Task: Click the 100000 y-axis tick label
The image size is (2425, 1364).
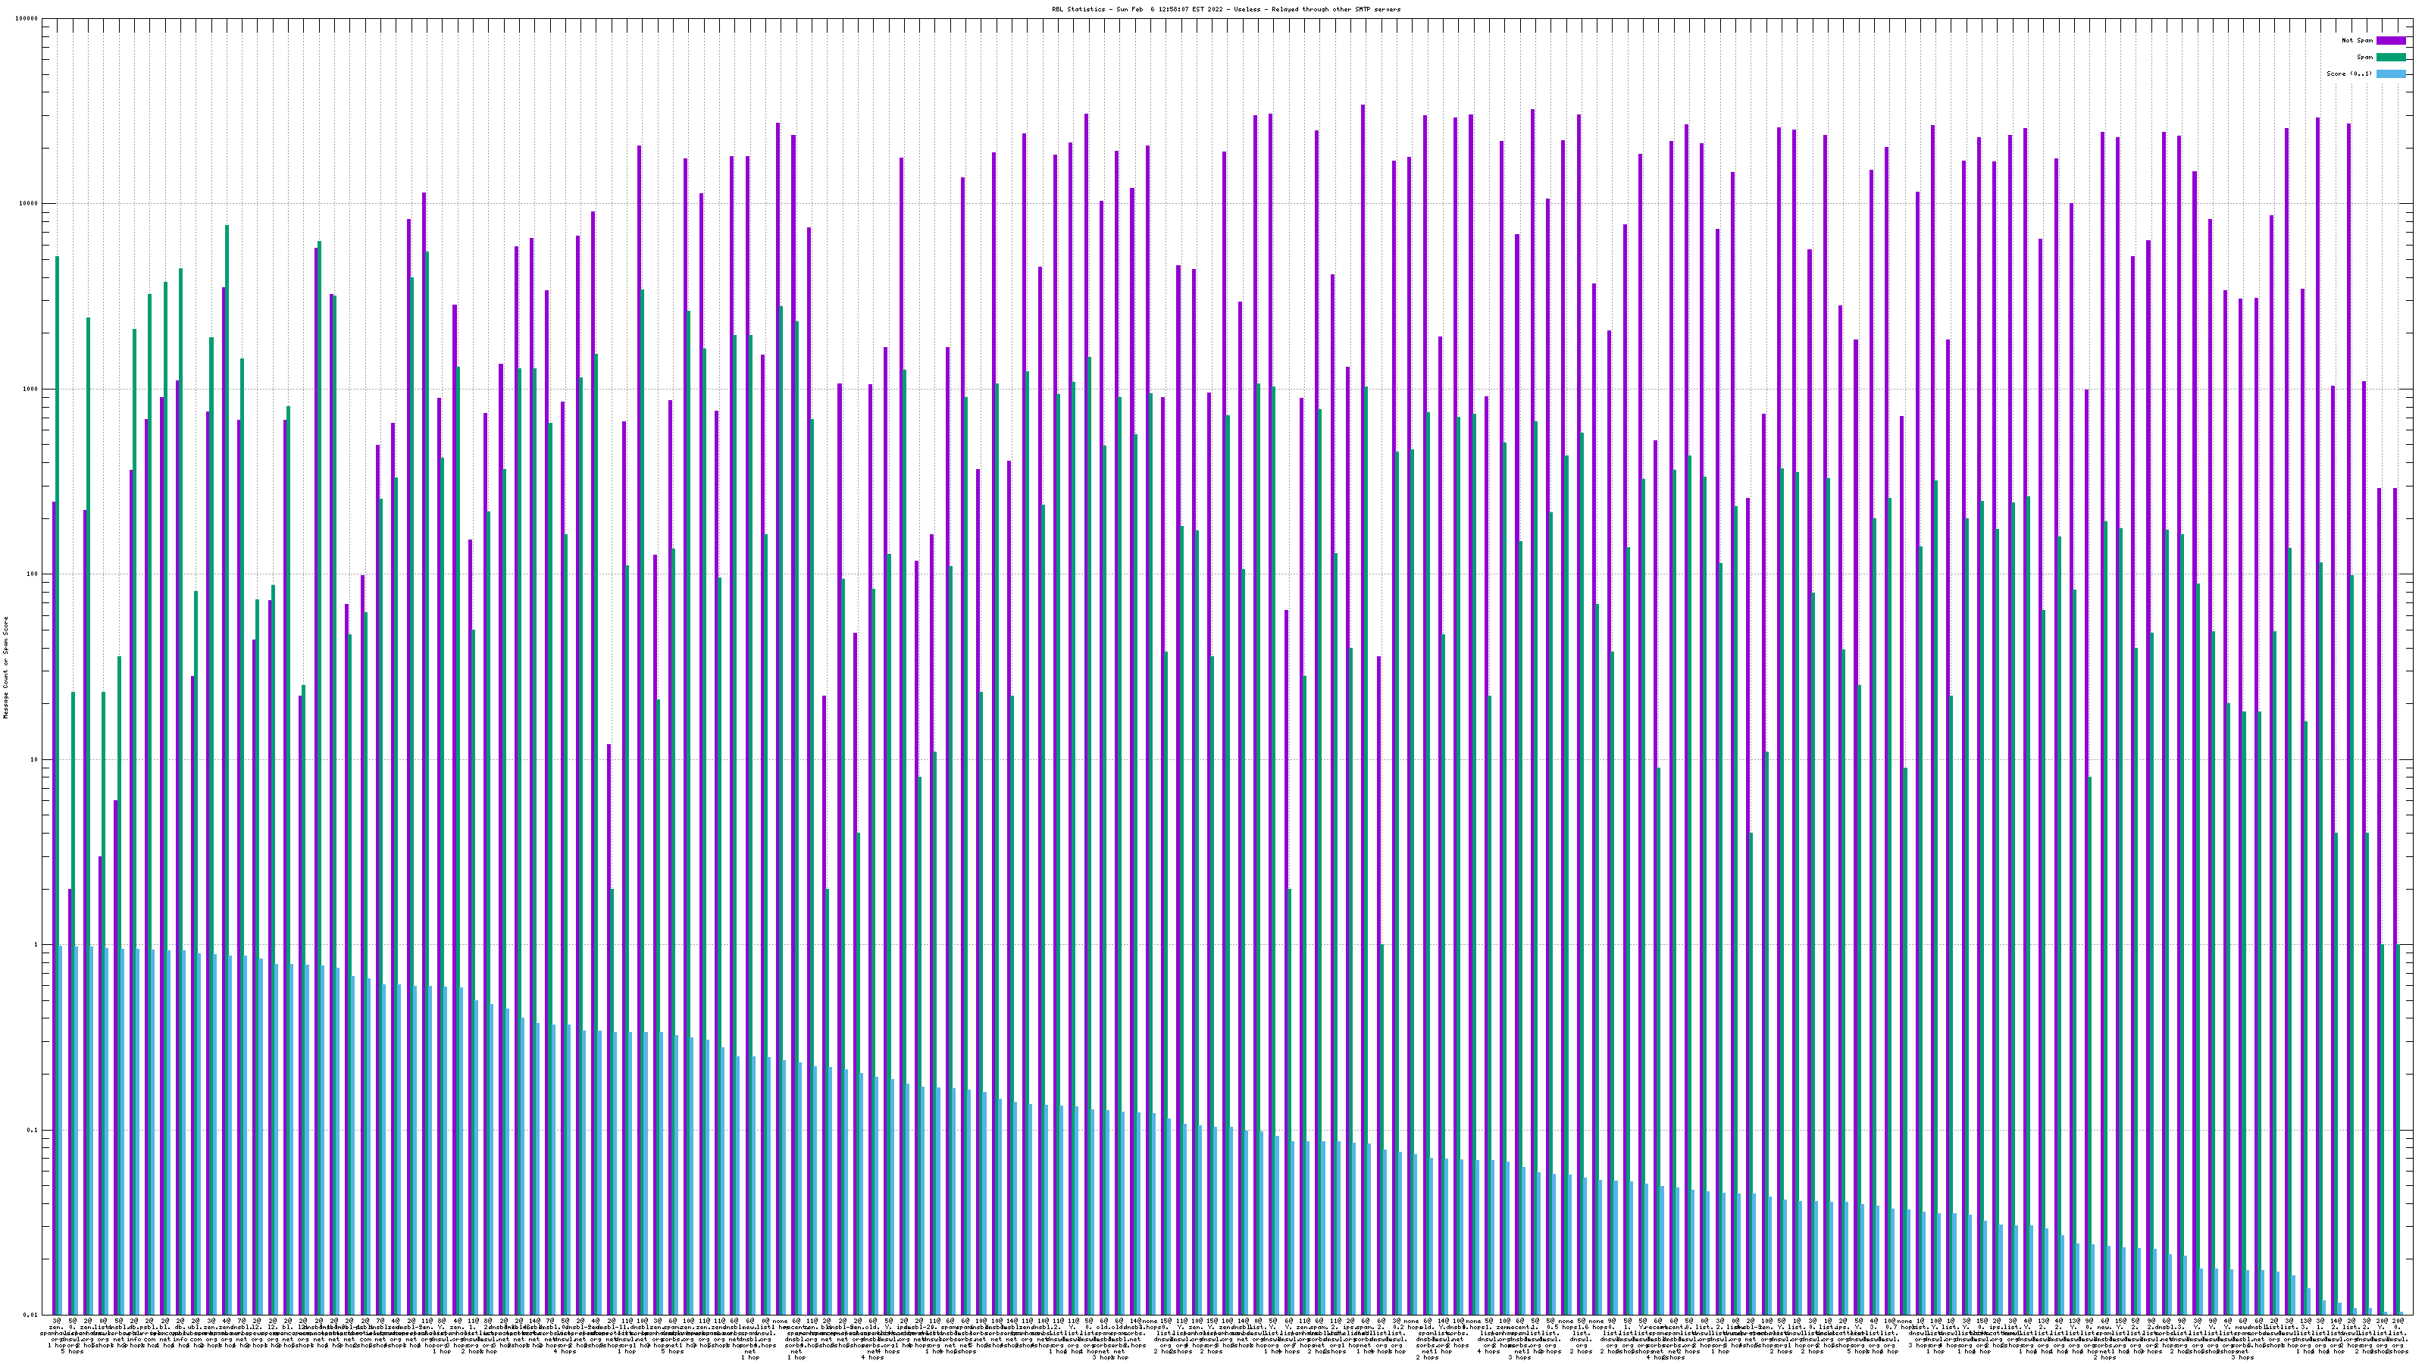Action: pyautogui.click(x=27, y=19)
